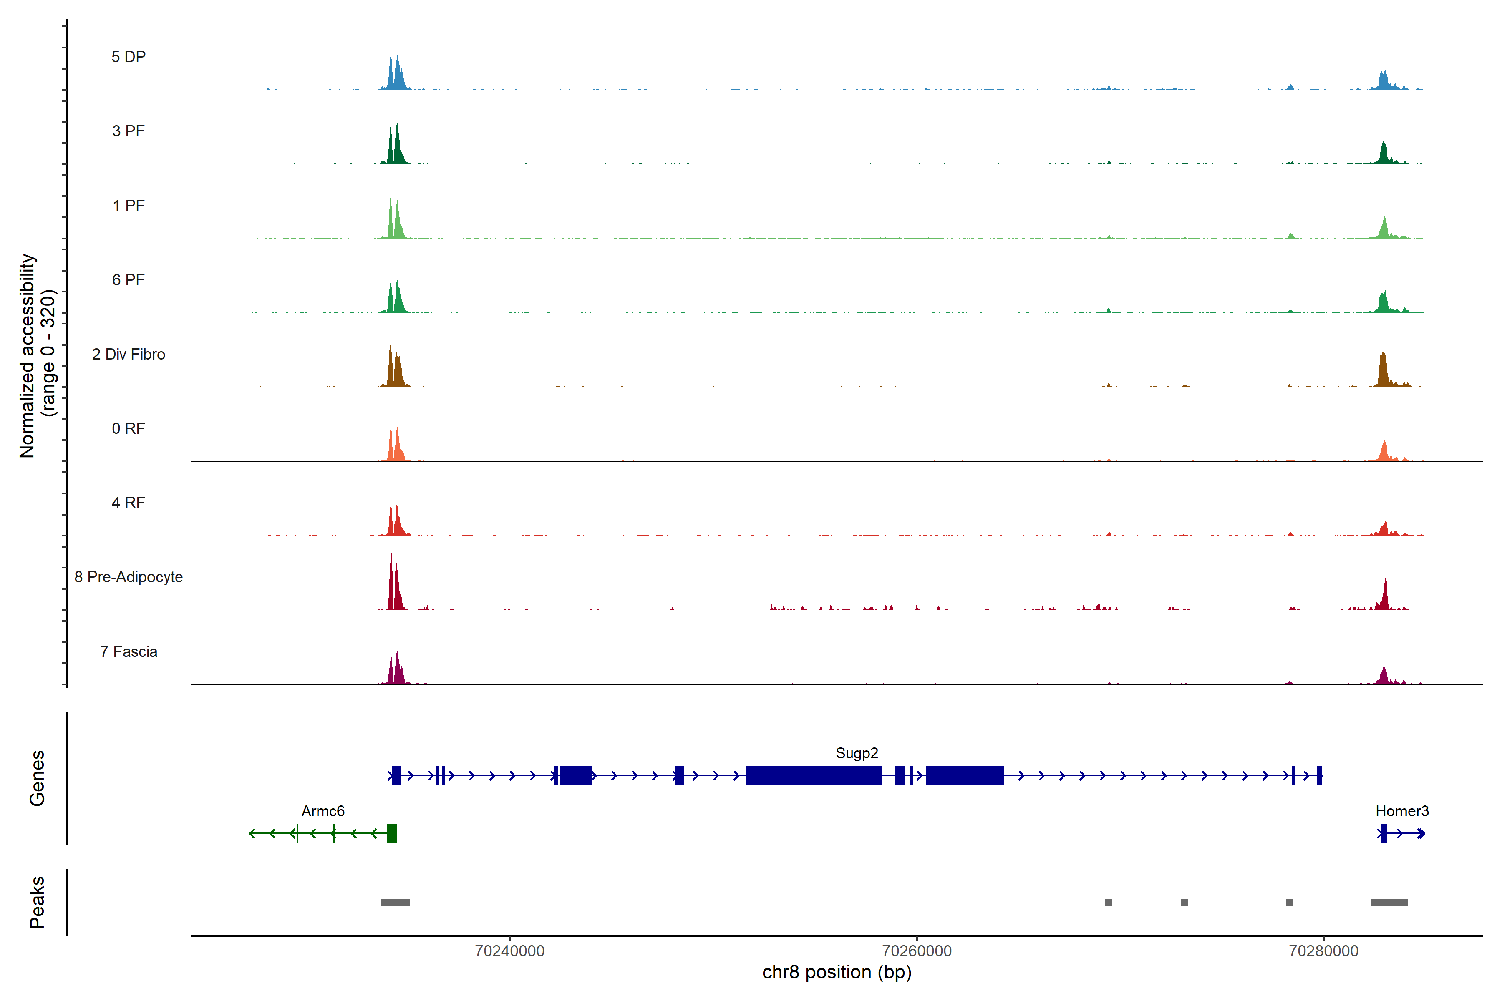Click the leftmost gray peak bar
This screenshot has height=1001, width=1502.
395,903
